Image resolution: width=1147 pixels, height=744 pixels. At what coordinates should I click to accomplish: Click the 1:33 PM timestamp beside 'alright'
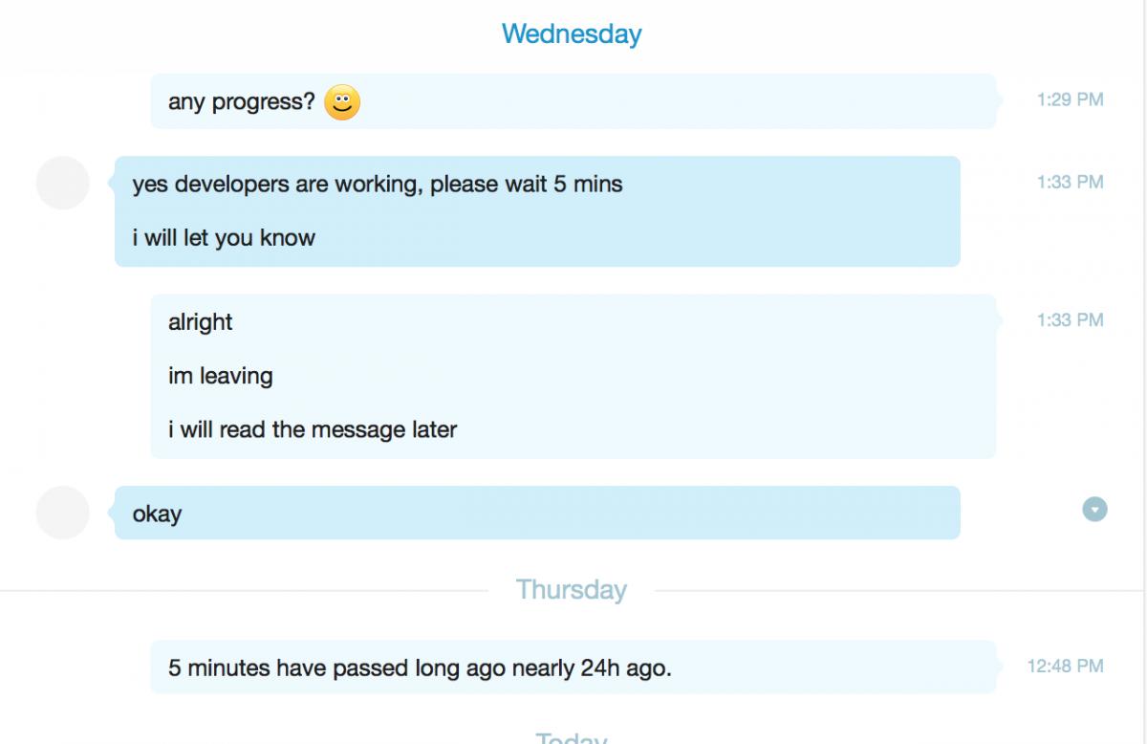[1071, 320]
